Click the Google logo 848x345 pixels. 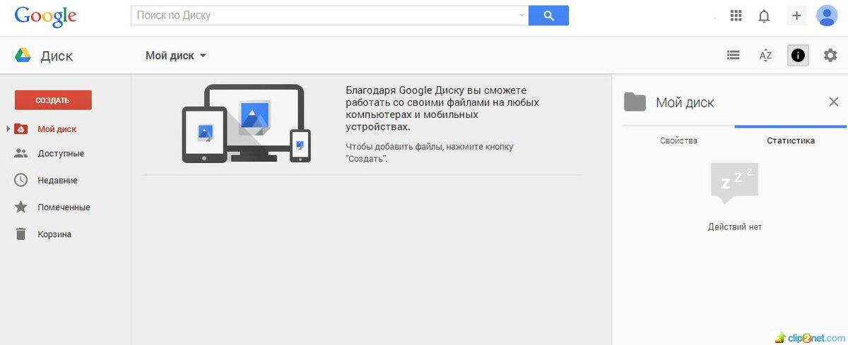[45, 16]
